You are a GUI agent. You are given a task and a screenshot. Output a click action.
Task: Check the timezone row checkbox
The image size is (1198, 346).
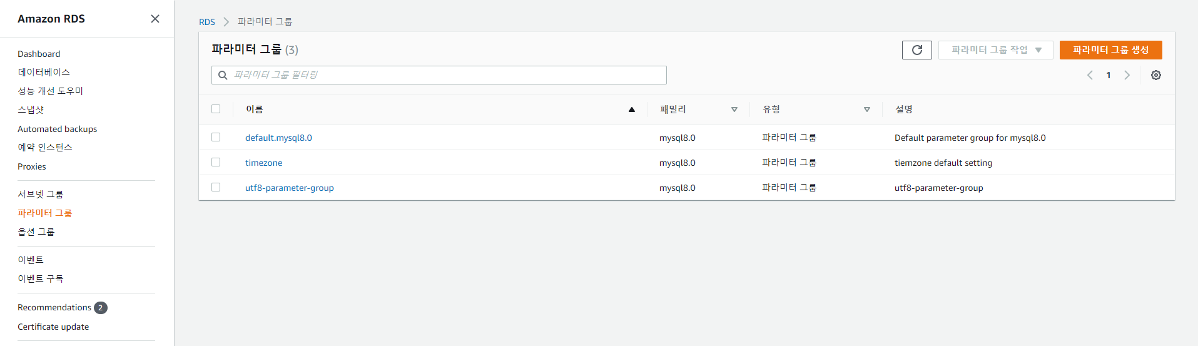pyautogui.click(x=216, y=162)
